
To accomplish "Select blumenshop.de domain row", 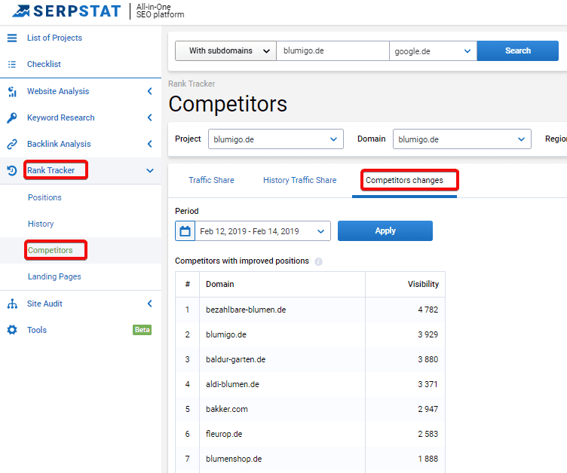I will [x=234, y=459].
